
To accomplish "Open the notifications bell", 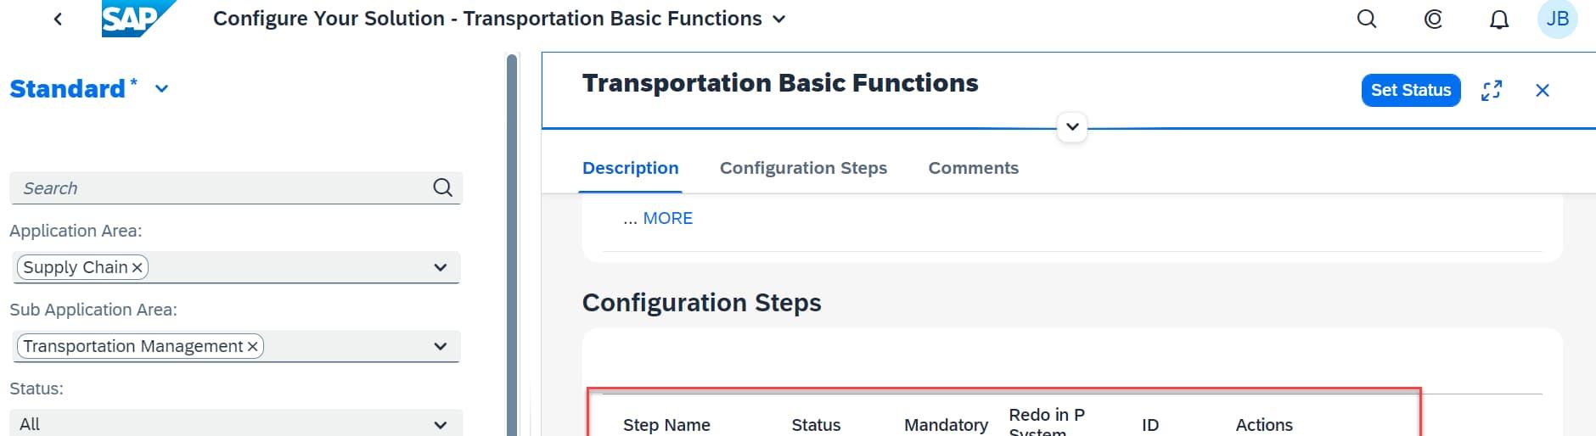I will point(1499,20).
